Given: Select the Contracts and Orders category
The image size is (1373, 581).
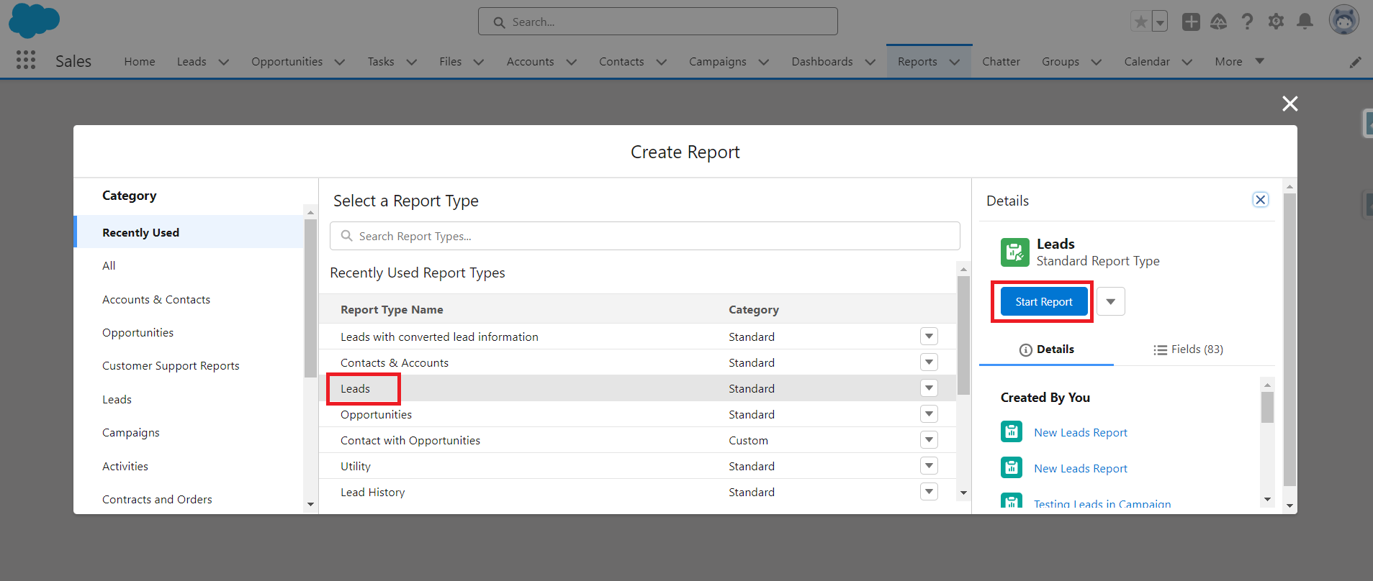Looking at the screenshot, I should 157,499.
